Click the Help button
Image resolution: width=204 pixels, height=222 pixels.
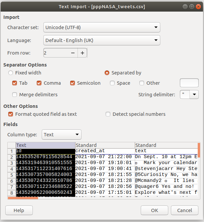coord(19,210)
